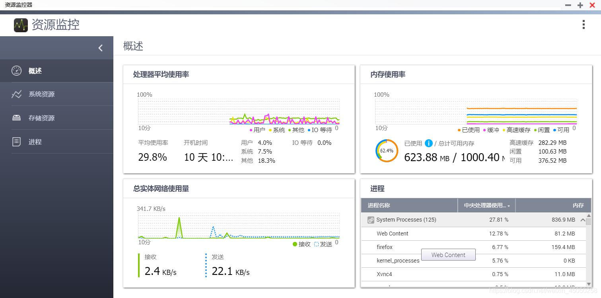Click the 进程 list icon in sidebar
This screenshot has width=601, height=298.
click(16, 142)
